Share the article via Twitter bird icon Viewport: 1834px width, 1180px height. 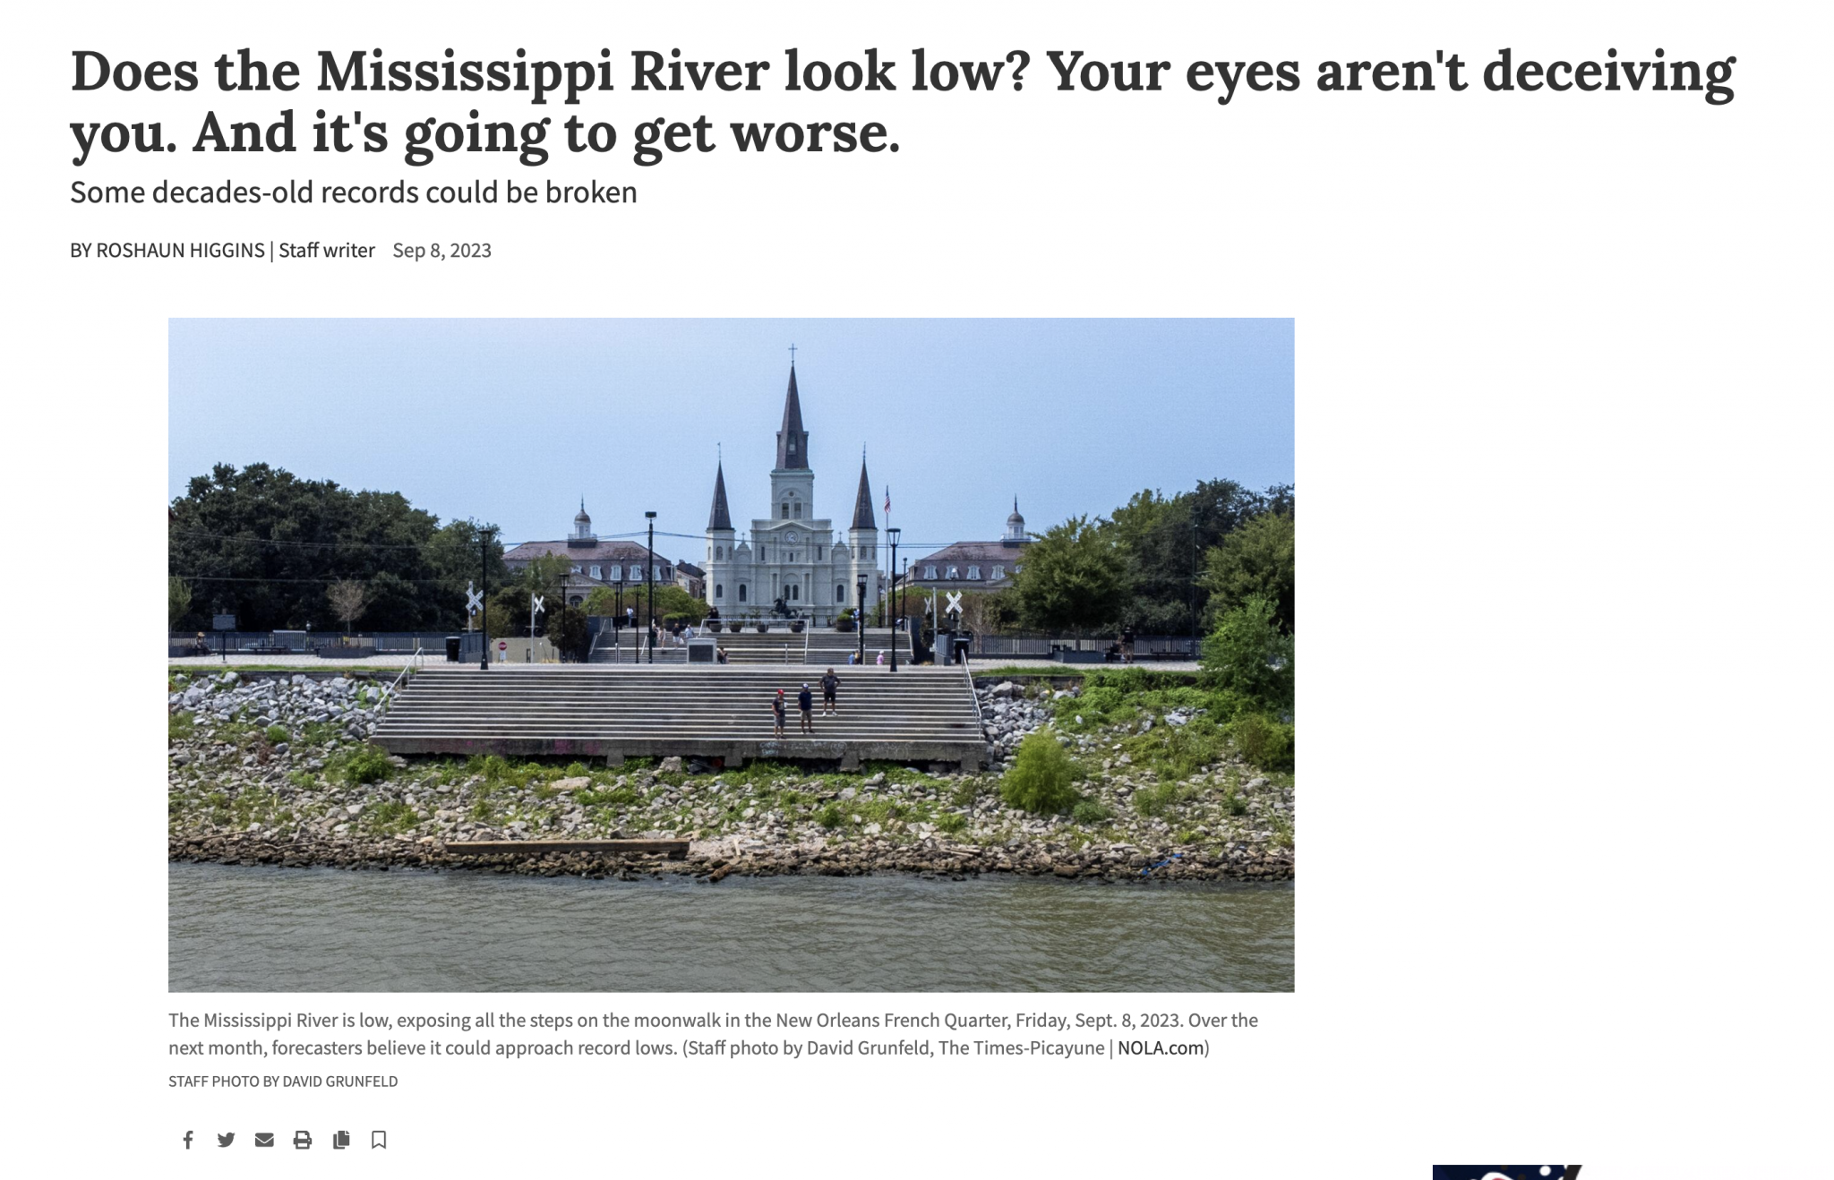click(226, 1140)
